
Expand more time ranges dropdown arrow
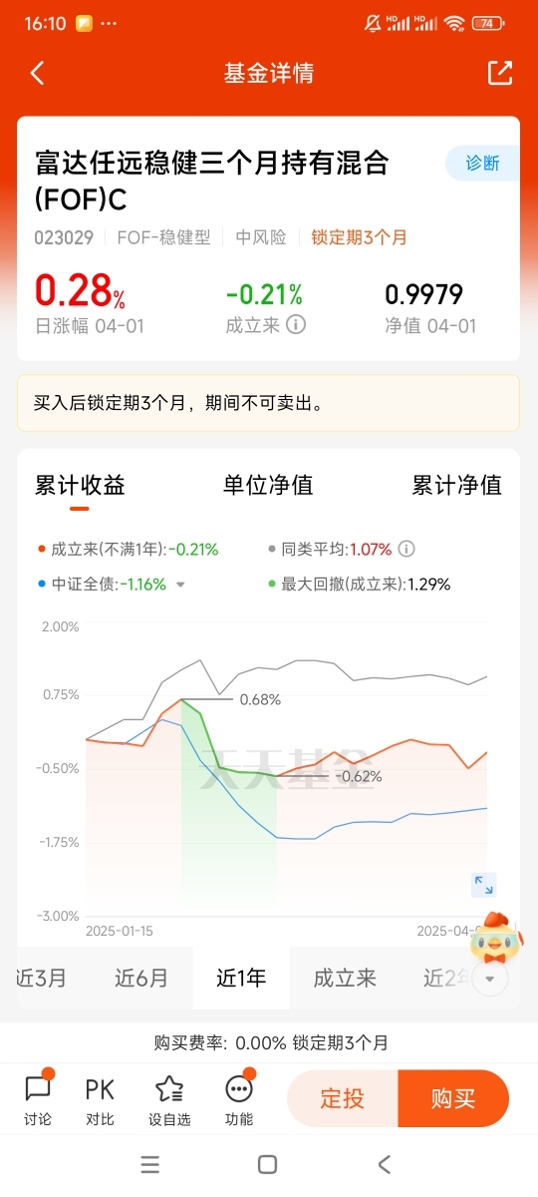489,979
